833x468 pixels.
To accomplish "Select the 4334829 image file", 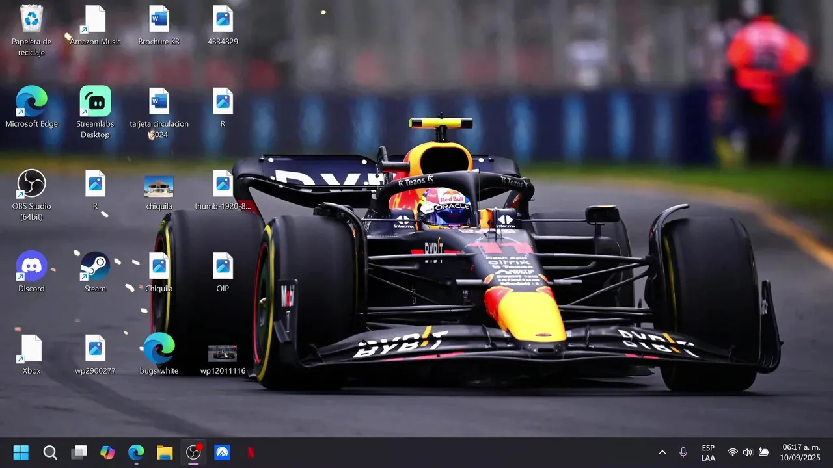I will click(223, 26).
